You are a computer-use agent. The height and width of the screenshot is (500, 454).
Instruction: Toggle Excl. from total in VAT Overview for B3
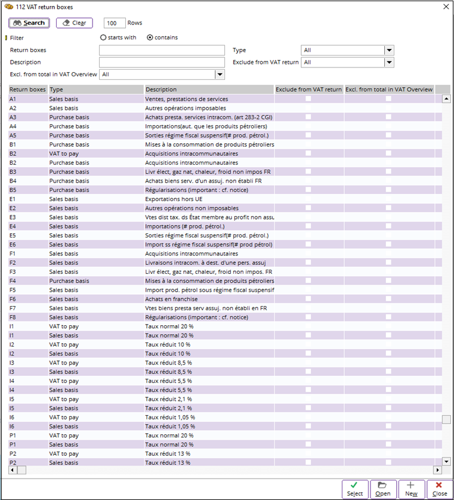(x=388, y=172)
